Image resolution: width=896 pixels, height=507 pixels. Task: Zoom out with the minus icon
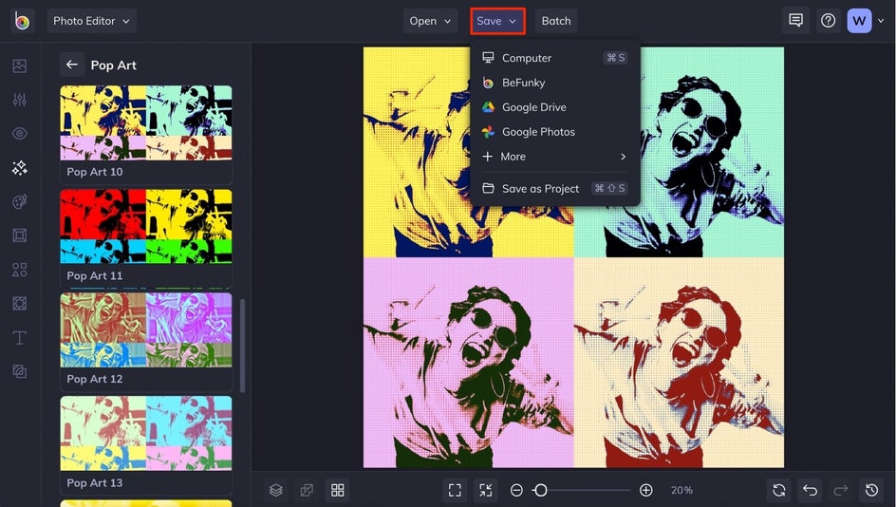[x=516, y=490]
